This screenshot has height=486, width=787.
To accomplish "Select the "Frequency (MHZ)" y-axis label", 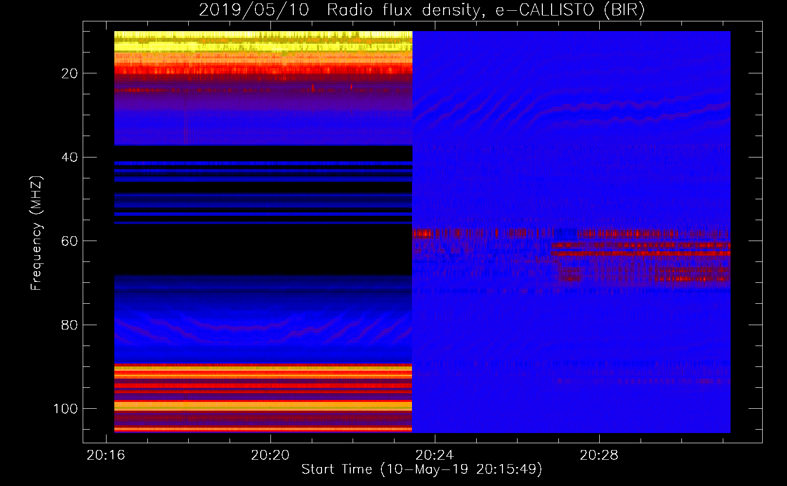I will click(x=36, y=233).
